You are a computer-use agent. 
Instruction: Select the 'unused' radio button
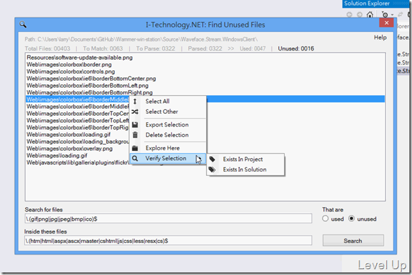(351, 219)
